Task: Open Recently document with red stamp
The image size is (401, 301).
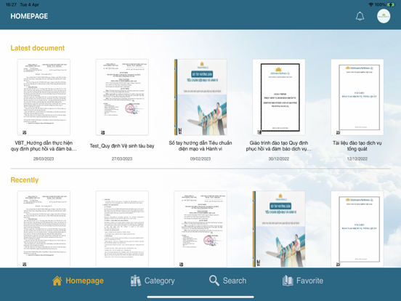Action: coord(200,229)
